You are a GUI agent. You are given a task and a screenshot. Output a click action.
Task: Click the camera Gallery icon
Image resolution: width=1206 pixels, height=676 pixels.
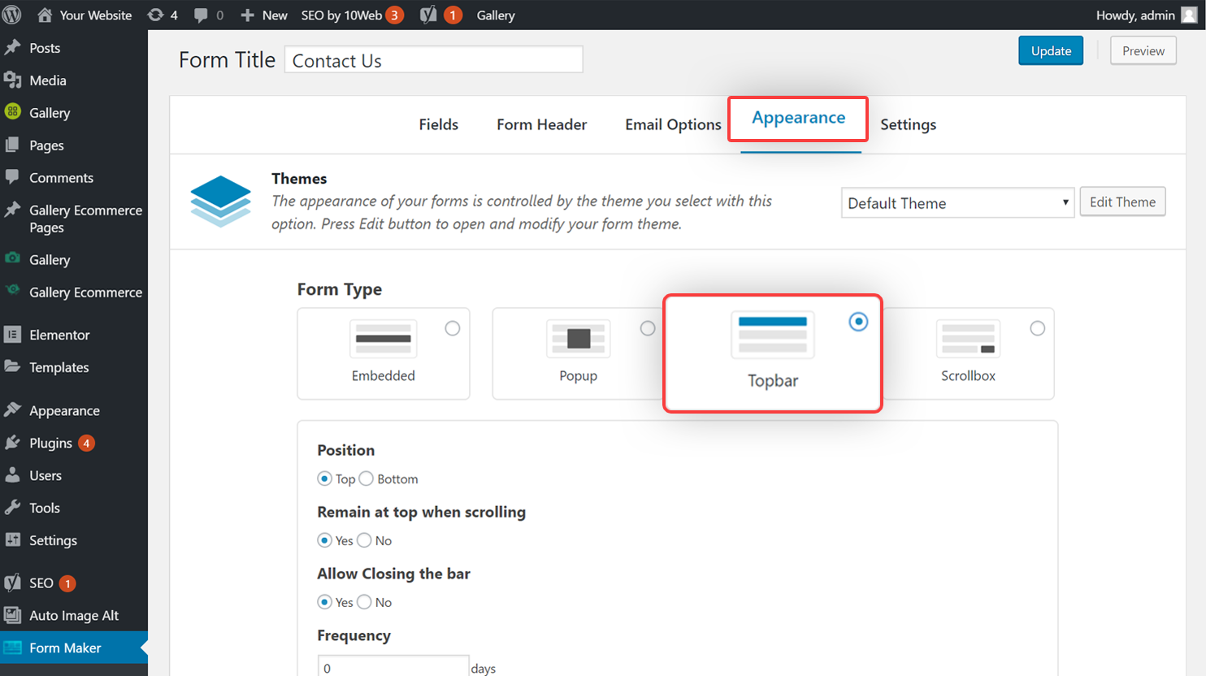point(12,258)
